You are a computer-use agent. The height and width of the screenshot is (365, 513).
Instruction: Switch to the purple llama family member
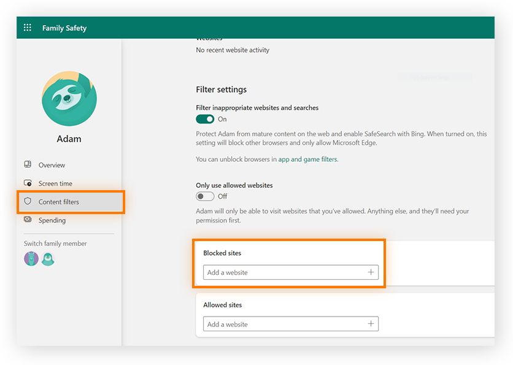tap(31, 259)
